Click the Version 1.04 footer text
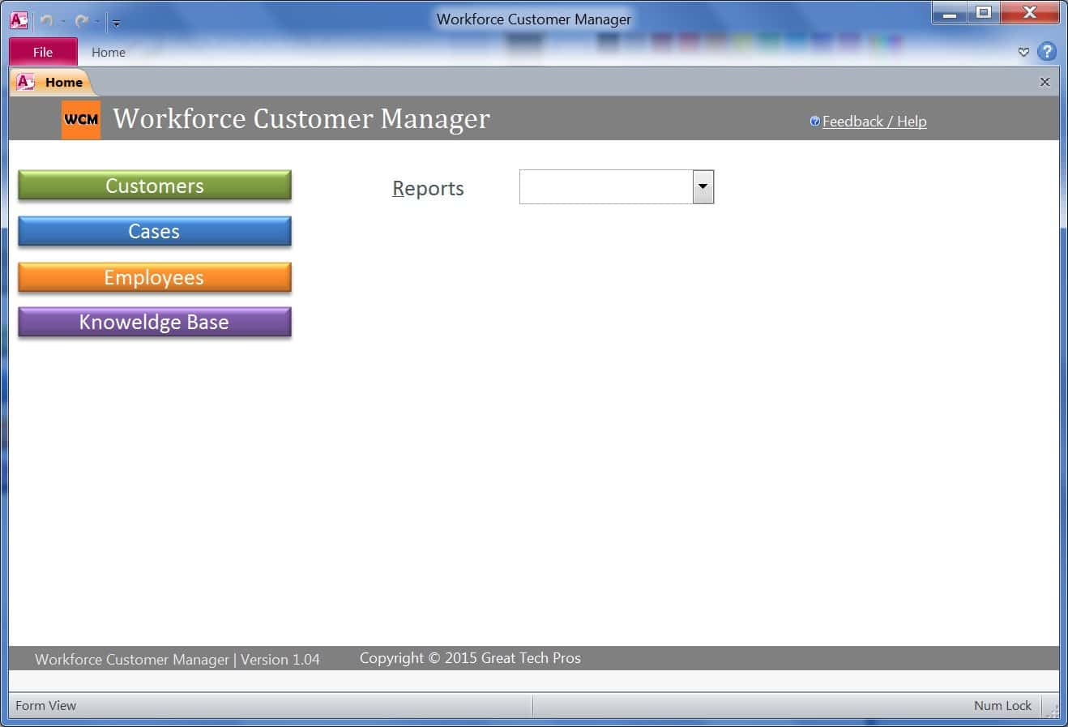1068x727 pixels. [280, 660]
